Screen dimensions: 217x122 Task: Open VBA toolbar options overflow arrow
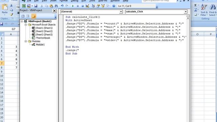157,7
